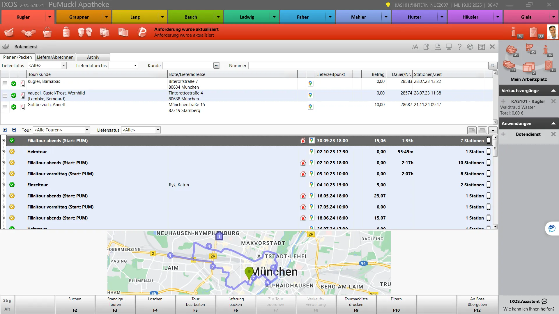
Task: Click the Tour bearbeiten F5 button
Action: tap(195, 304)
